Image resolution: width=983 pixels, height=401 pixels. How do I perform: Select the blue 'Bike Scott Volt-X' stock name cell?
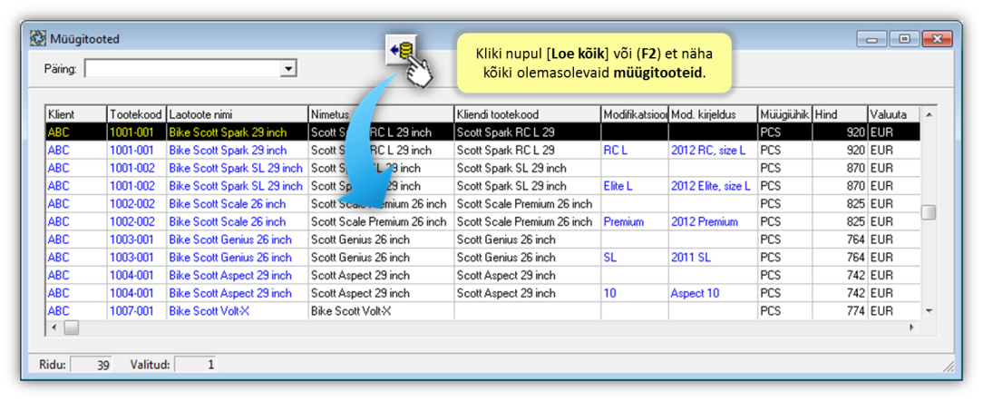(238, 311)
